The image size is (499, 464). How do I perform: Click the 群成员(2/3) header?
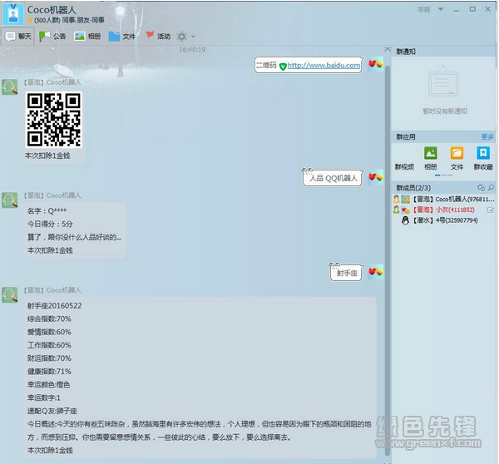[x=413, y=188]
